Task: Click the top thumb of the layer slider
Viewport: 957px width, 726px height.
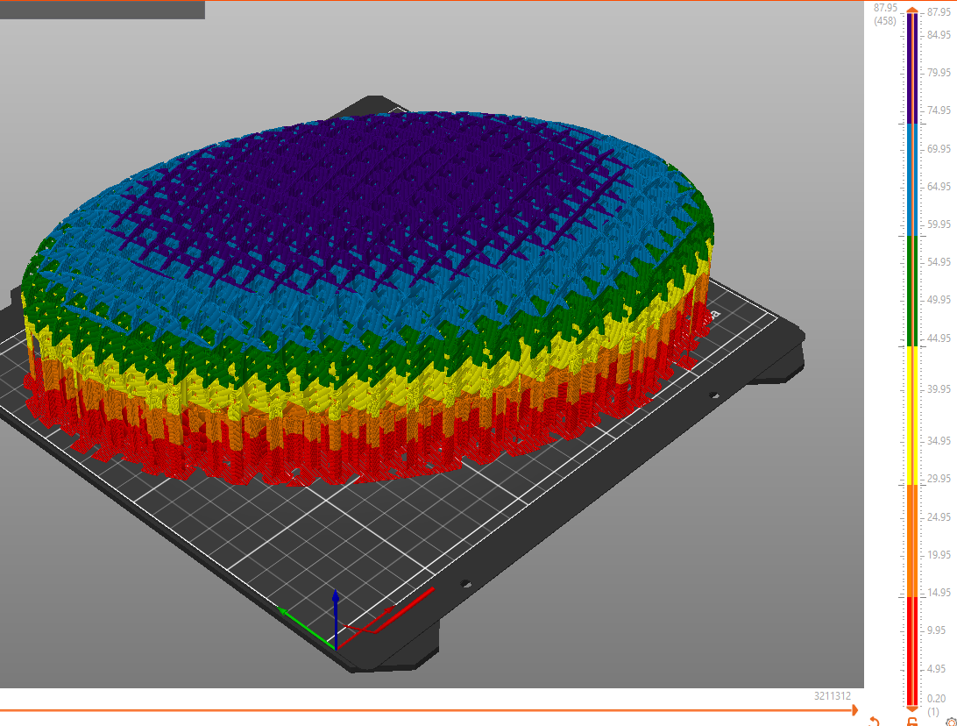Action: pos(912,11)
